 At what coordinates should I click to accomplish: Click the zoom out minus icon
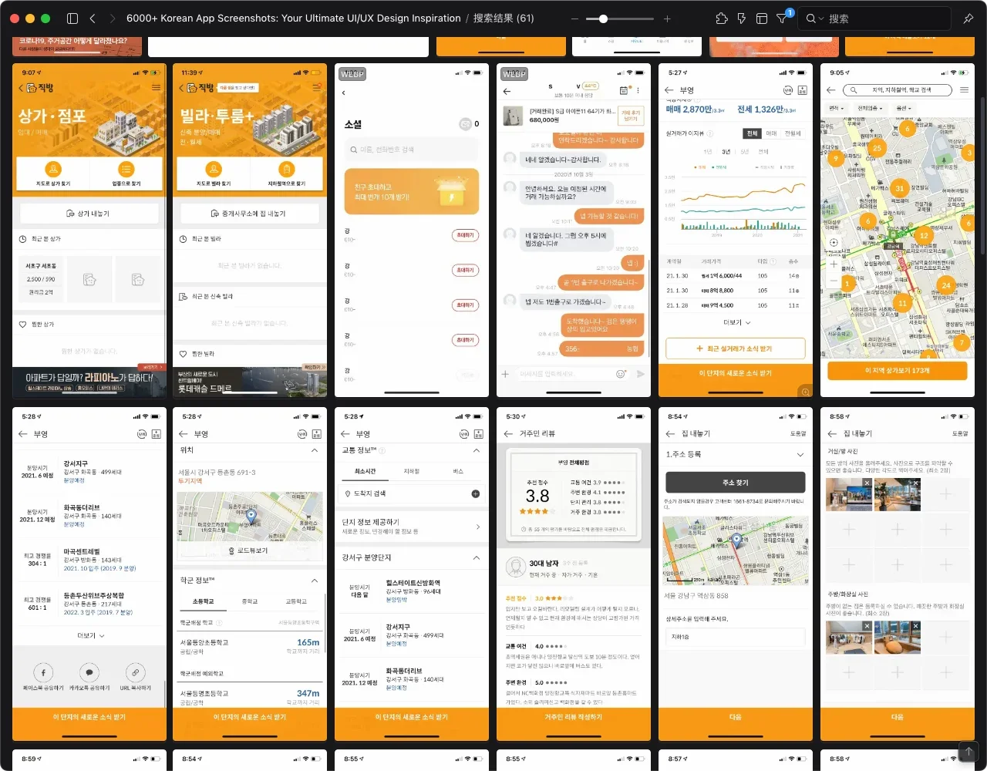click(575, 19)
